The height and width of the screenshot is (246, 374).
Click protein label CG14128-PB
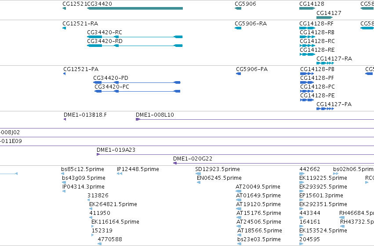tap(317, 69)
